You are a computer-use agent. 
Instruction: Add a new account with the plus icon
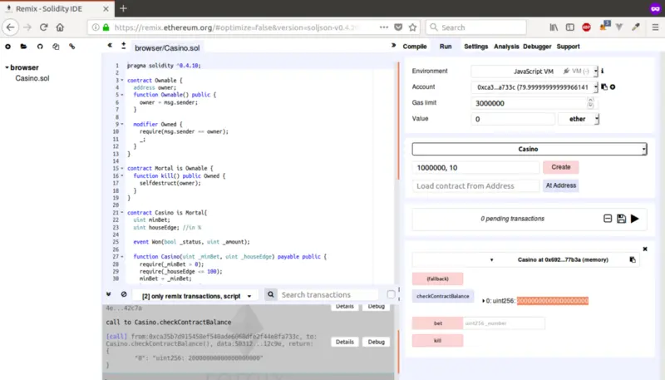click(x=613, y=86)
